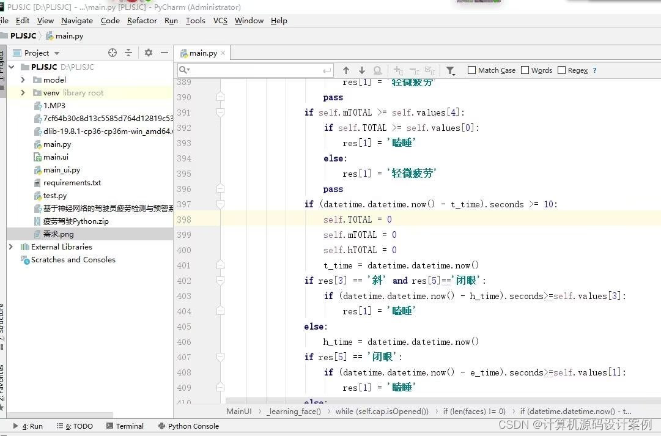Click fold marker at line 401
This screenshot has width=661, height=436.
tap(220, 265)
